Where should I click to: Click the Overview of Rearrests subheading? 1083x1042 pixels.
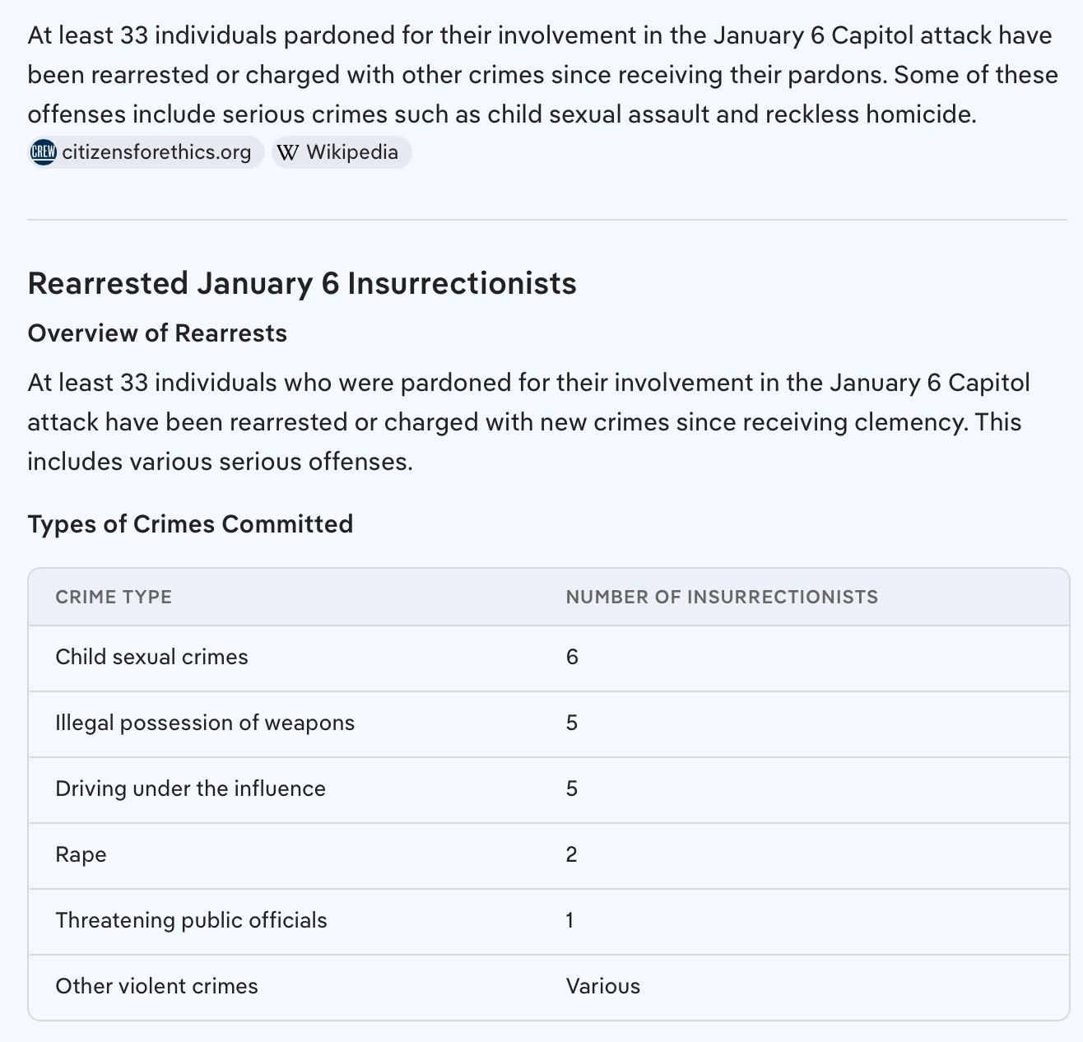[x=157, y=333]
